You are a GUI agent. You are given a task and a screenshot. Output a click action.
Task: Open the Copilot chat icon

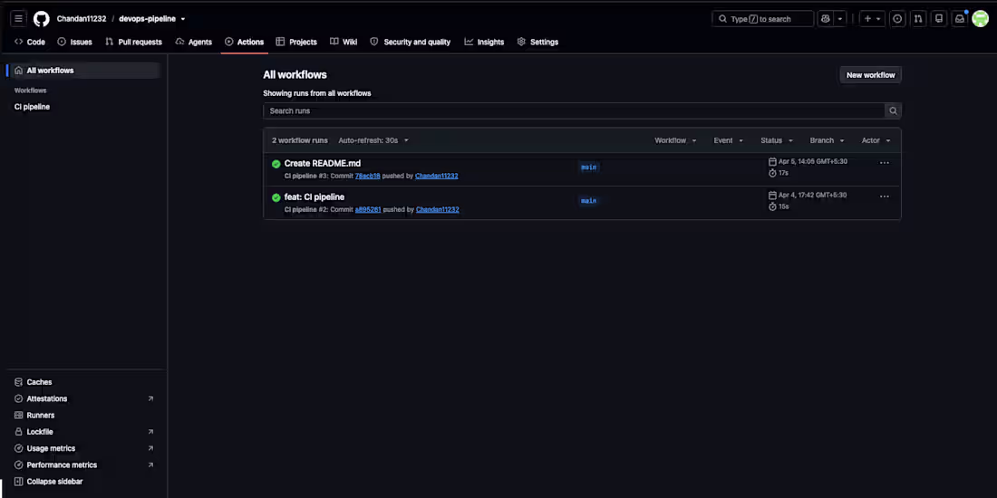point(826,19)
